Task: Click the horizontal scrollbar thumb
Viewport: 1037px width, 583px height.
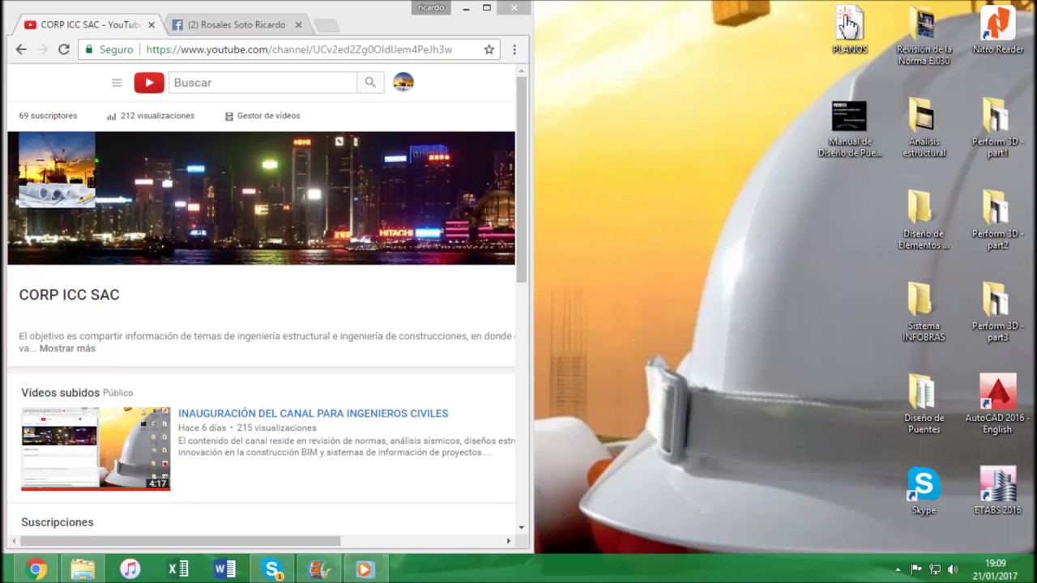Action: coord(181,541)
